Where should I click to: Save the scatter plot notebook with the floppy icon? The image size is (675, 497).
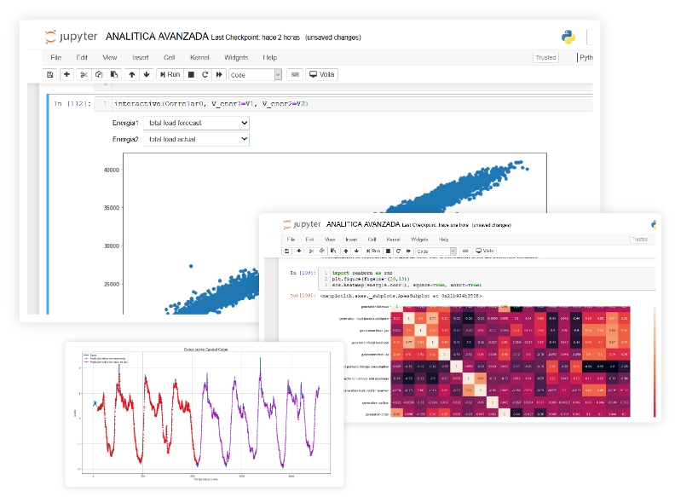[x=50, y=75]
